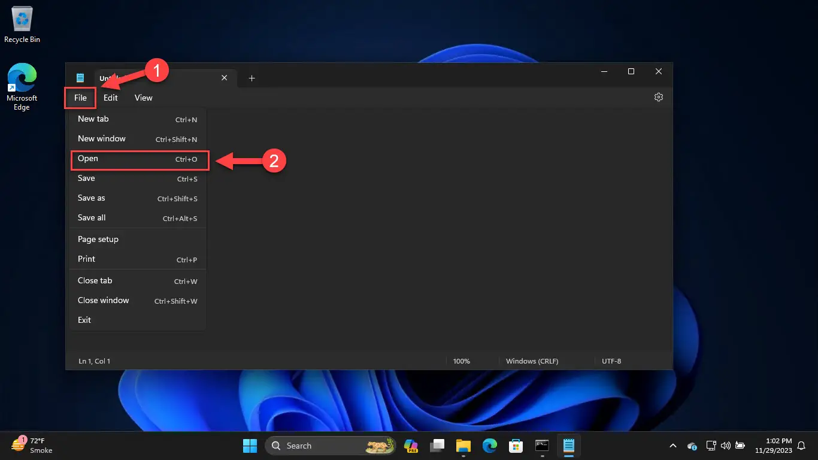This screenshot has width=818, height=460.
Task: Select the Notepad taskbar icon
Action: pos(569,446)
